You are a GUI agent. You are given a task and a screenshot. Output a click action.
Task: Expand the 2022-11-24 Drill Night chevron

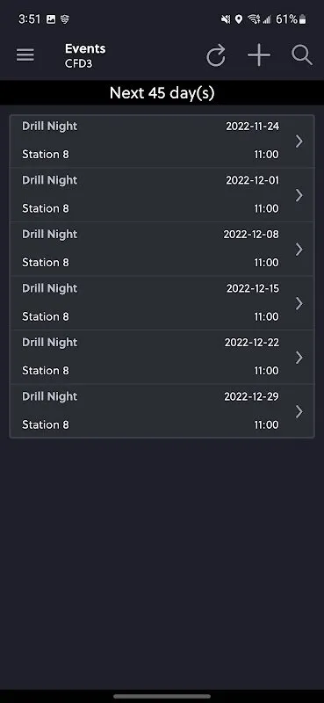[x=299, y=141]
